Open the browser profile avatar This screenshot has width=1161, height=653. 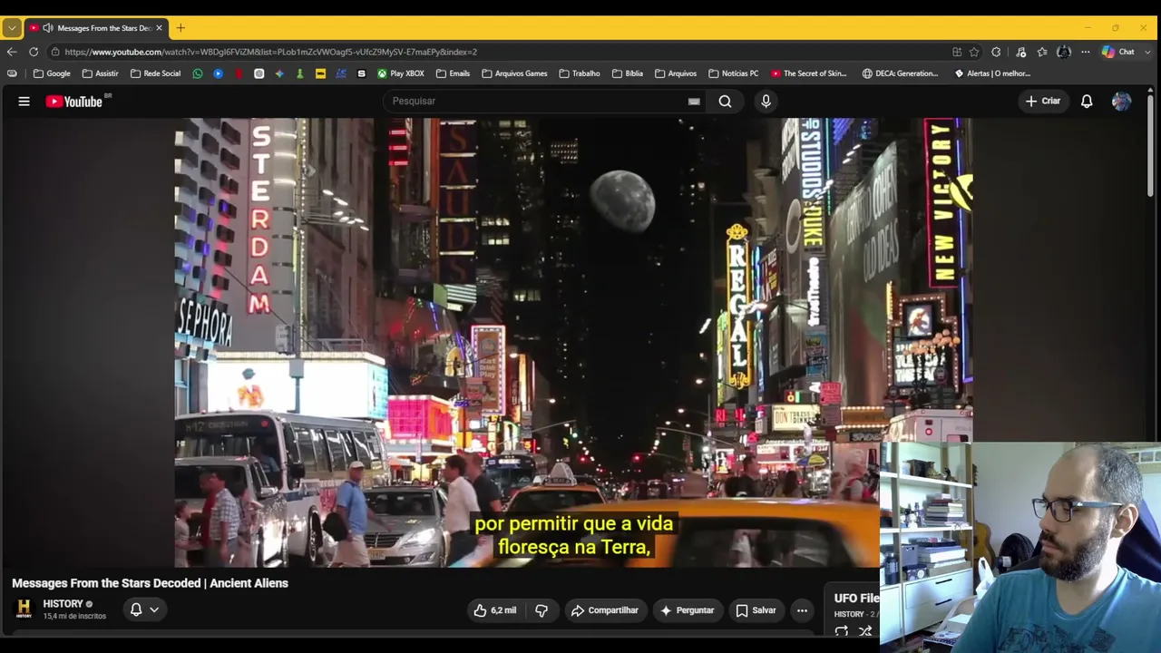1064,52
